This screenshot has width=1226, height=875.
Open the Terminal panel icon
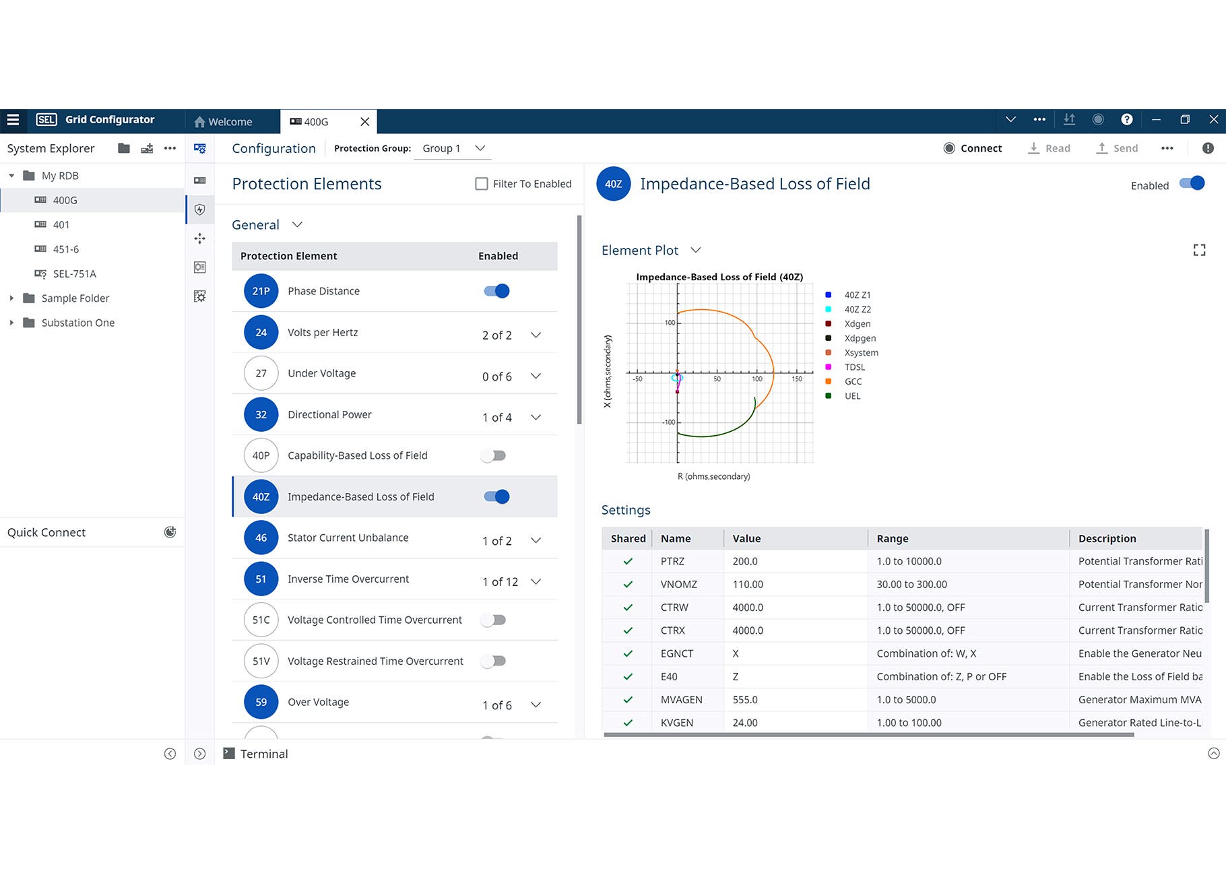click(229, 754)
